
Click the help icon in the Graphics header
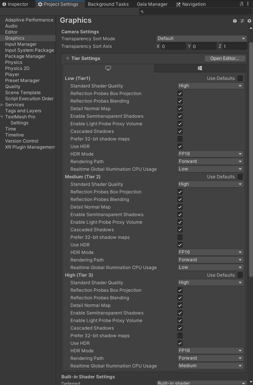pos(235,21)
